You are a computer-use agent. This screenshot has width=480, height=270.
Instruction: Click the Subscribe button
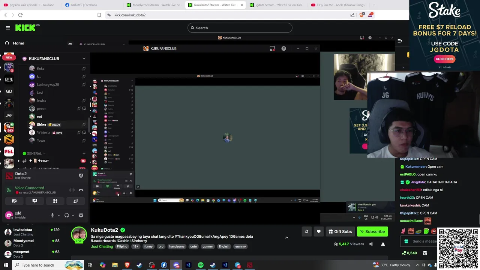pyautogui.click(x=372, y=232)
